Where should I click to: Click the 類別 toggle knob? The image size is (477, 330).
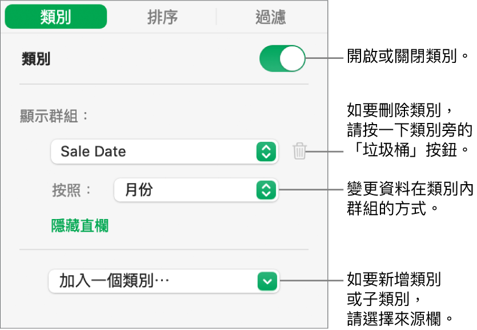(291, 59)
